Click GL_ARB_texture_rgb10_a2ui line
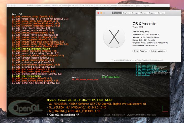Screen dimensions: 184x123 (35, 35)
